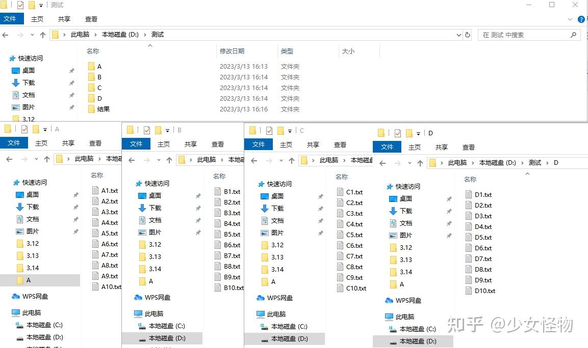Screen dimensions: 588x348
Task: Unpin 下载 in window A using its pin icon
Action: [75, 207]
